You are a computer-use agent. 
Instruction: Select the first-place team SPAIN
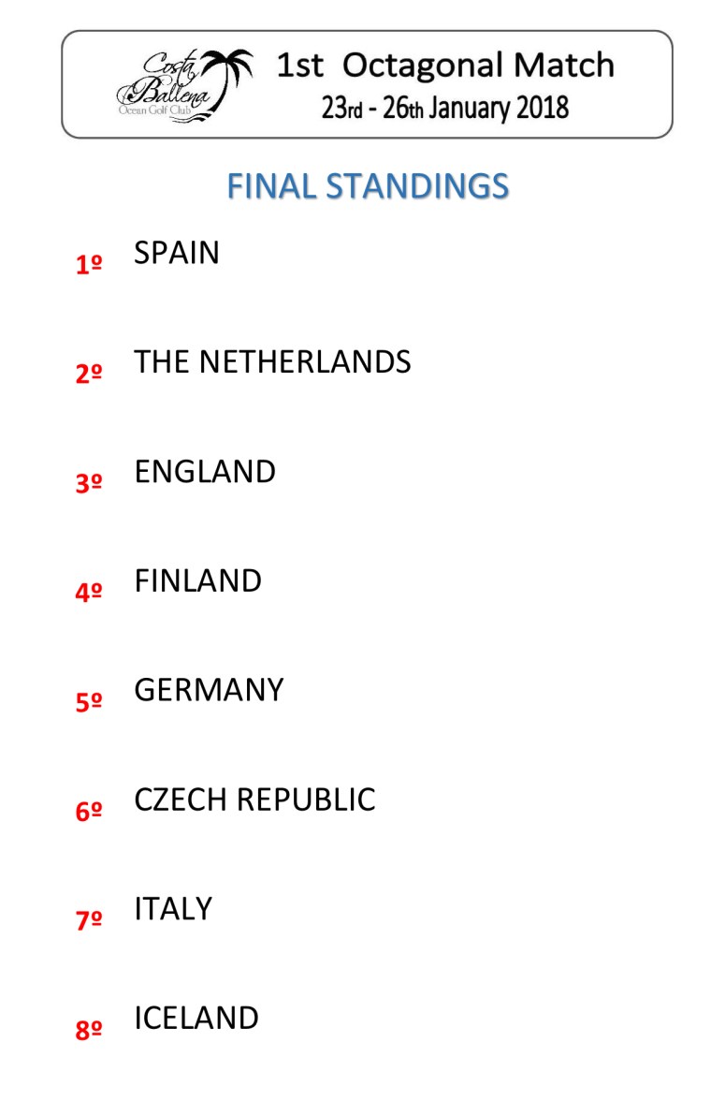pos(177,253)
